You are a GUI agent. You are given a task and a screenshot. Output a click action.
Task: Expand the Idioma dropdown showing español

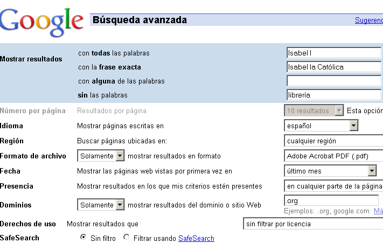pos(321,126)
